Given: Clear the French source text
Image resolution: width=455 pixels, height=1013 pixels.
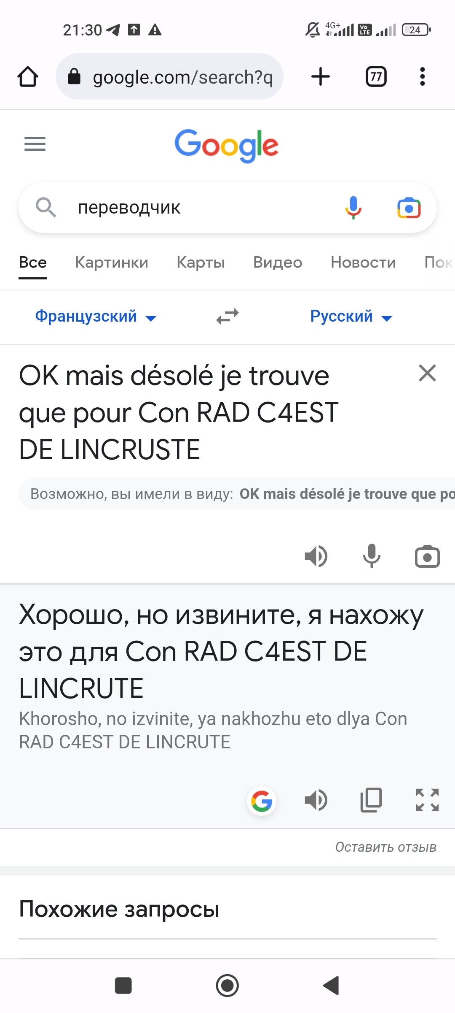Looking at the screenshot, I should pyautogui.click(x=427, y=373).
